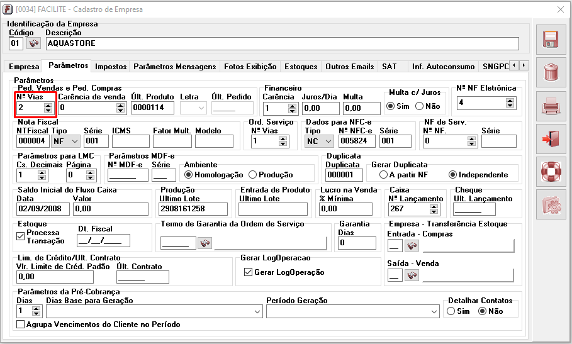Click the Print printer icon
This screenshot has width=572, height=344.
click(551, 106)
